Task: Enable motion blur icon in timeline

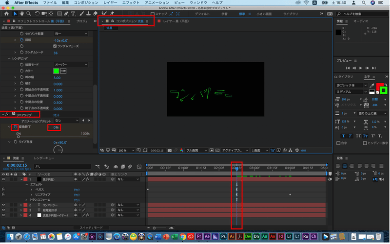Action: pyautogui.click(x=130, y=167)
